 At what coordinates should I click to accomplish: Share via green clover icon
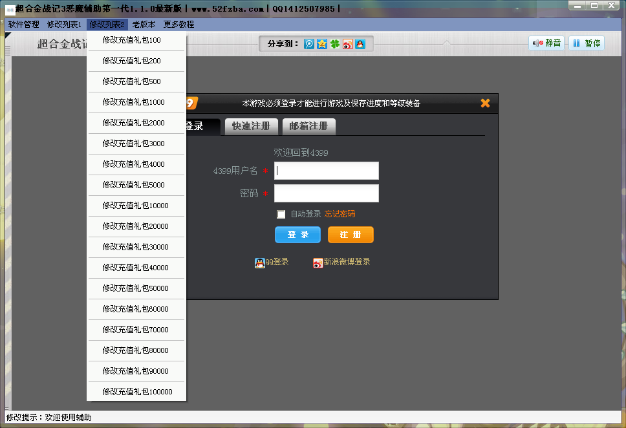click(334, 44)
